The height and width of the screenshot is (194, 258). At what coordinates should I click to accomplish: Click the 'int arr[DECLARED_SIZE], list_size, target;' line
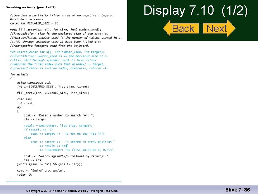click(x=53, y=87)
